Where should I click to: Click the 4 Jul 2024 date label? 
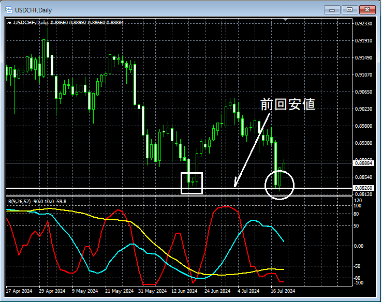click(248, 291)
